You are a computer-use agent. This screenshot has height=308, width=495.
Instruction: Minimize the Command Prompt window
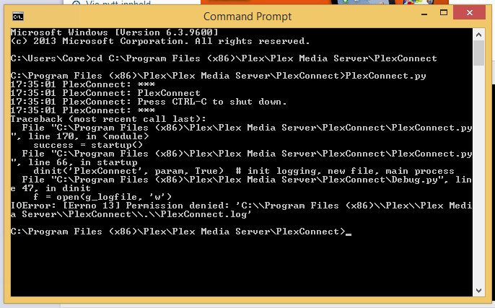click(x=424, y=14)
